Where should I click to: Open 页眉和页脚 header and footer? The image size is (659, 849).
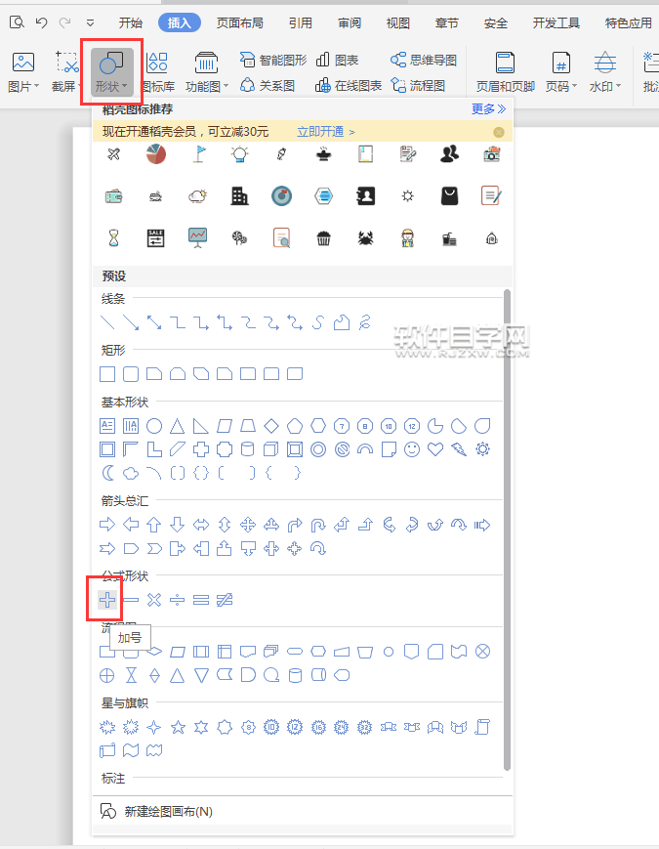[506, 72]
